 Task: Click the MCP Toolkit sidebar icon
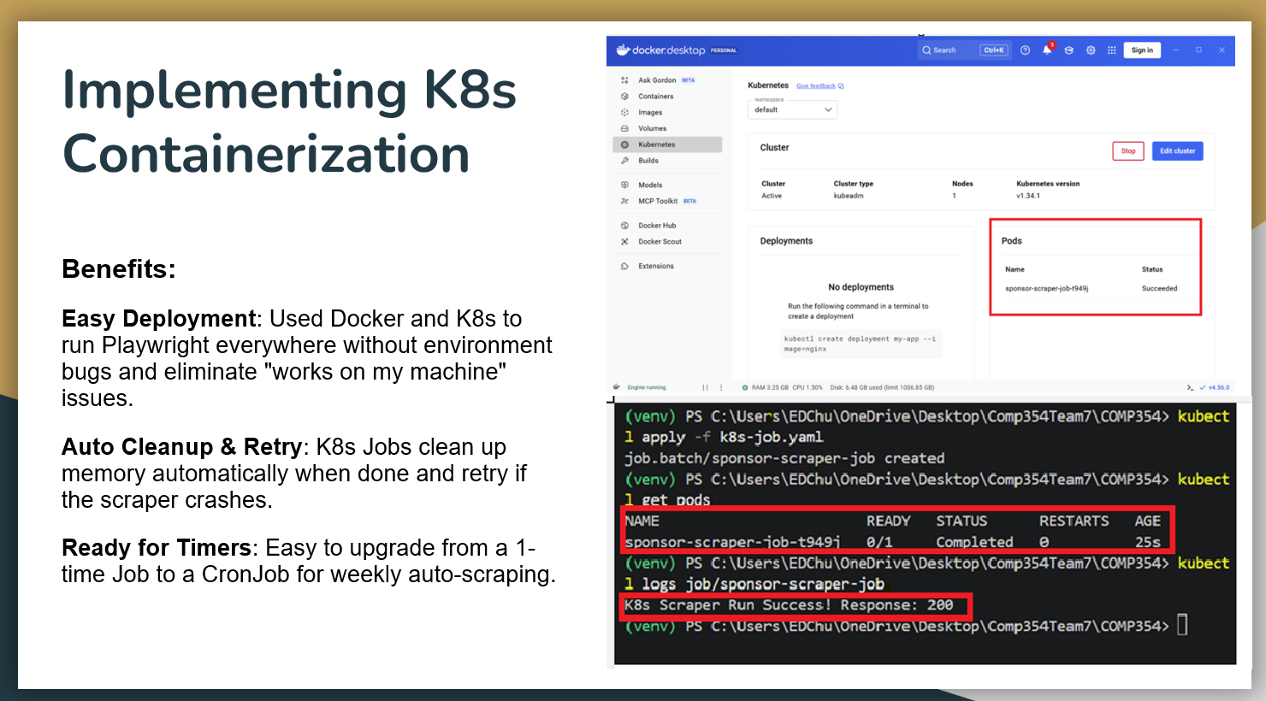pos(624,201)
